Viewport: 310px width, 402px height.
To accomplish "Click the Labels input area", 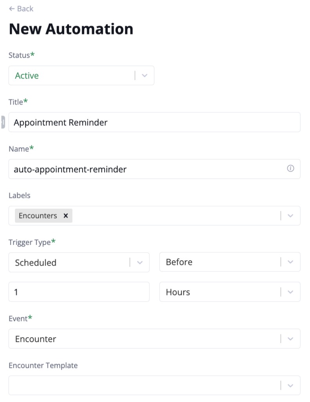I will [x=157, y=216].
